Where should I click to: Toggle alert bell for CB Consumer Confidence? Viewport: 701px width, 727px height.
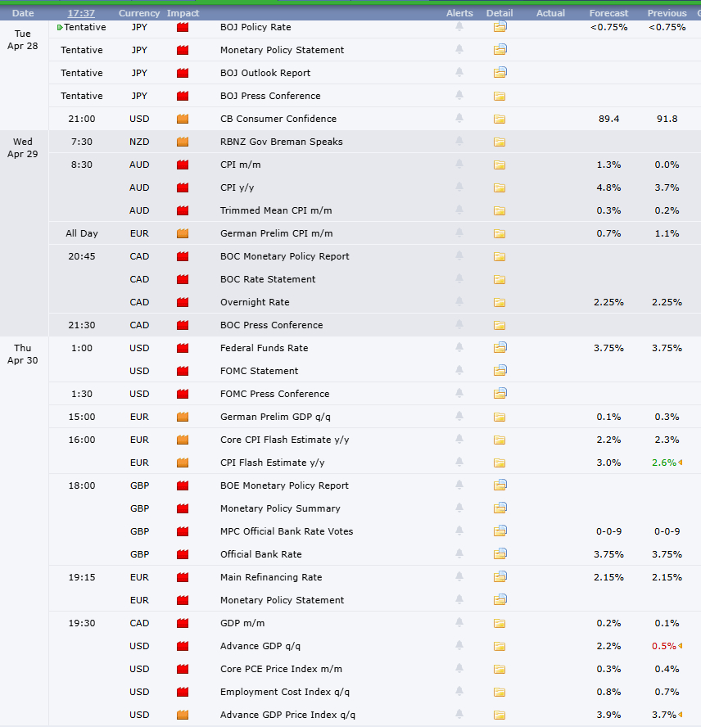[x=459, y=119]
